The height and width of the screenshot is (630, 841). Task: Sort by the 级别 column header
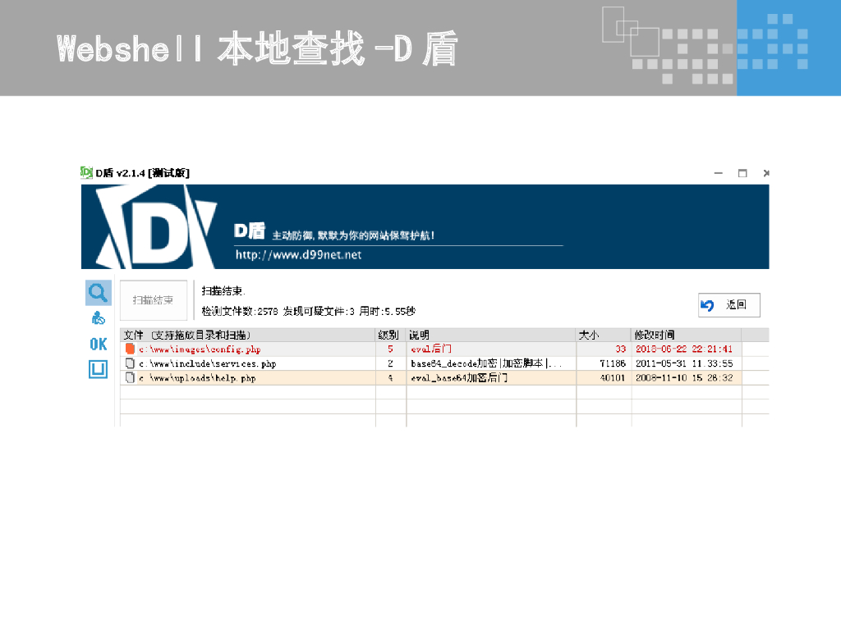390,335
